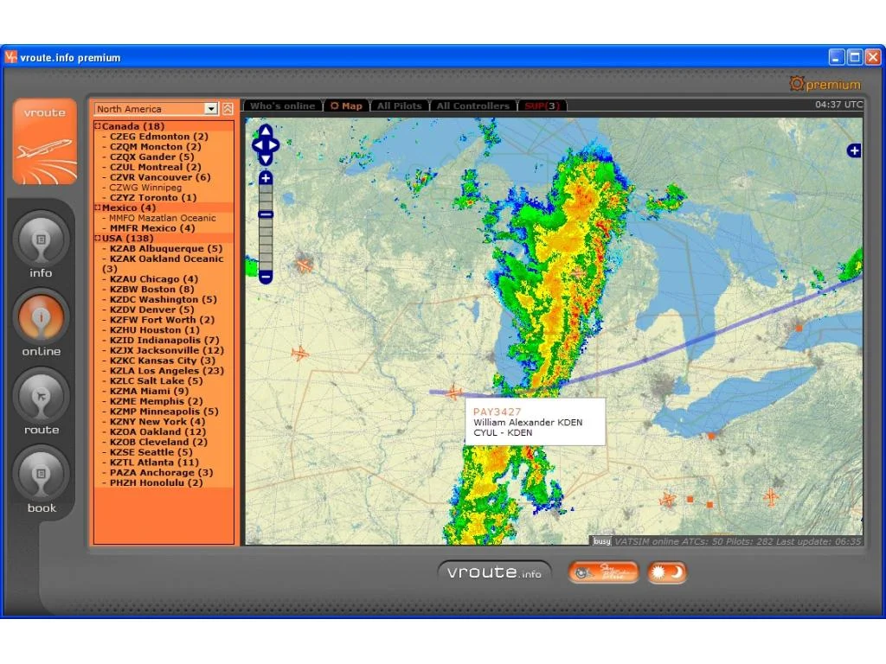Screen dimensions: 886x664
Task: Select aircraft over the Minneapolis area
Action: tap(304, 265)
